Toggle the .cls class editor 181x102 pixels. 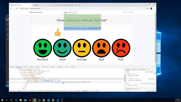pyautogui.click(x=150, y=72)
